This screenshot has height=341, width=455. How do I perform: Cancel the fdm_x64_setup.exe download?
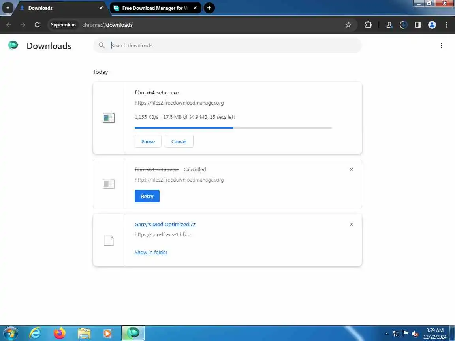pos(179,141)
